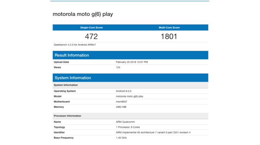
Task: Select the Multi-Core Score header
Action: pos(169,28)
